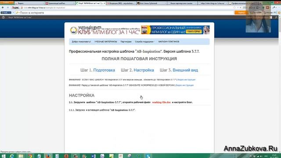281x158 pixels.
Task: Open Microsoft Word from the taskbar
Action: (94, 156)
